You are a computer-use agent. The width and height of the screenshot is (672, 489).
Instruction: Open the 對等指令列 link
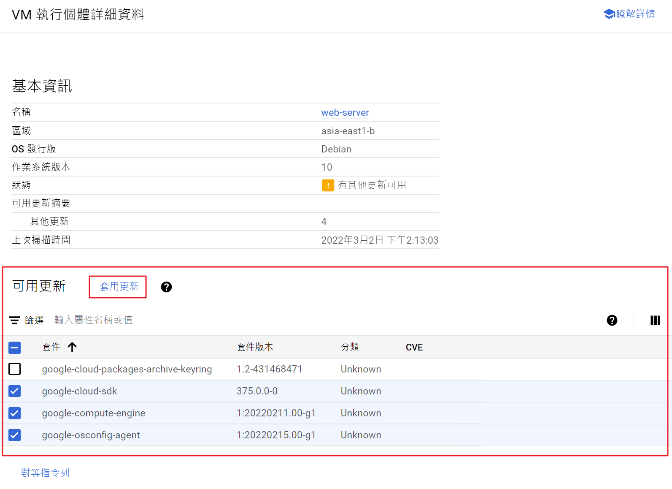(45, 473)
